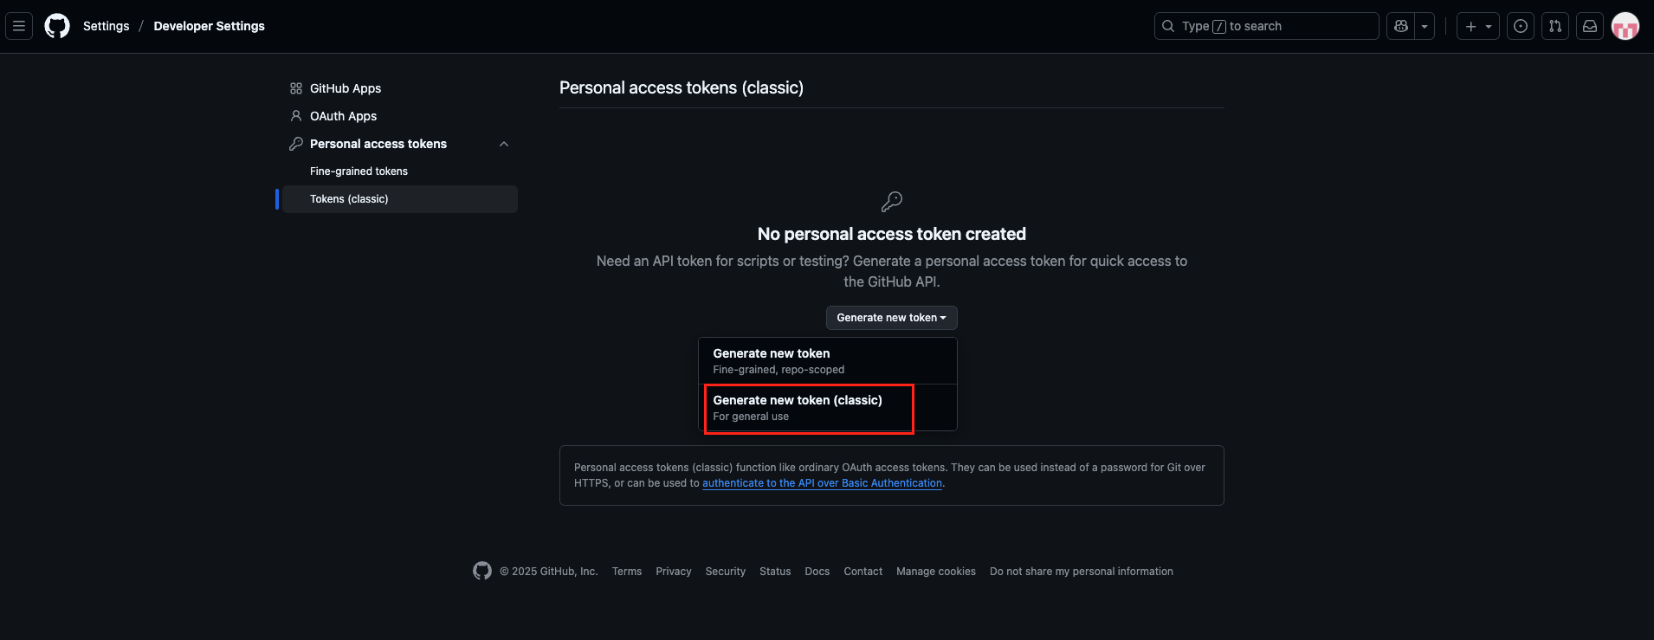
Task: Open the Pull requests icon in header
Action: [x=1555, y=26]
